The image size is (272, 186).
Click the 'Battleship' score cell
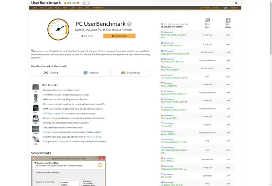207,176
